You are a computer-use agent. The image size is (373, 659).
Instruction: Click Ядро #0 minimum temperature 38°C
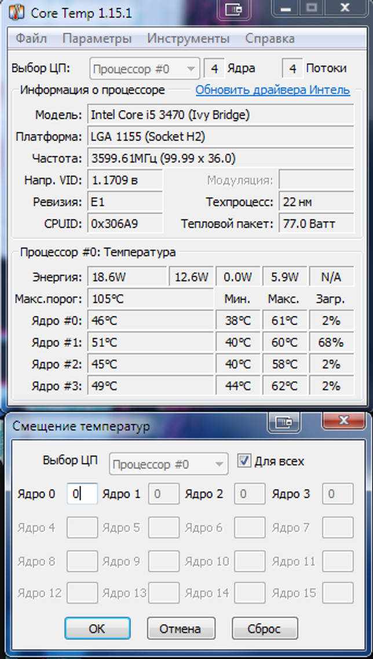coord(238,321)
